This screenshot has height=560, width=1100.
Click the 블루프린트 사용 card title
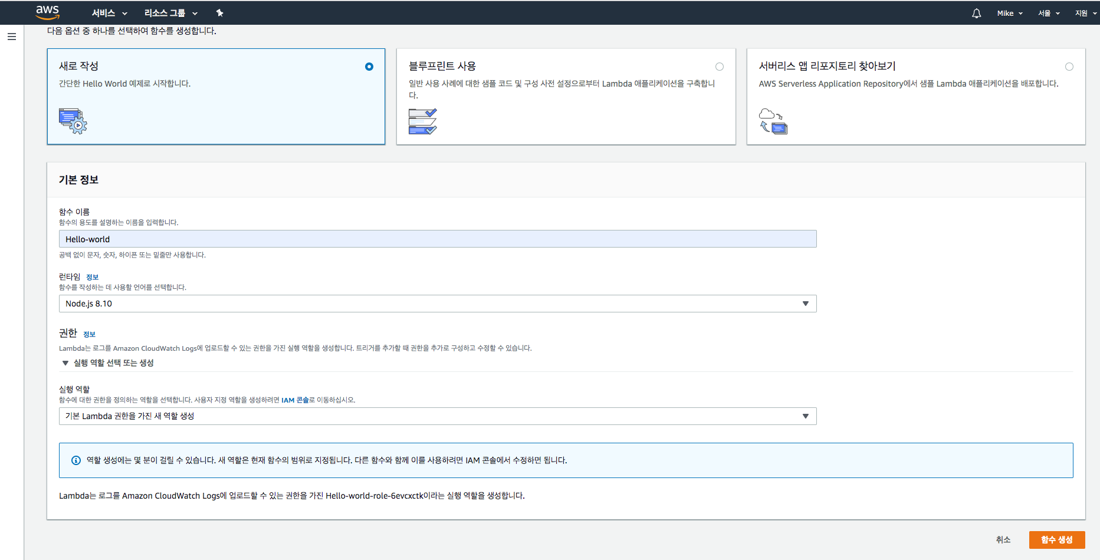pos(442,66)
